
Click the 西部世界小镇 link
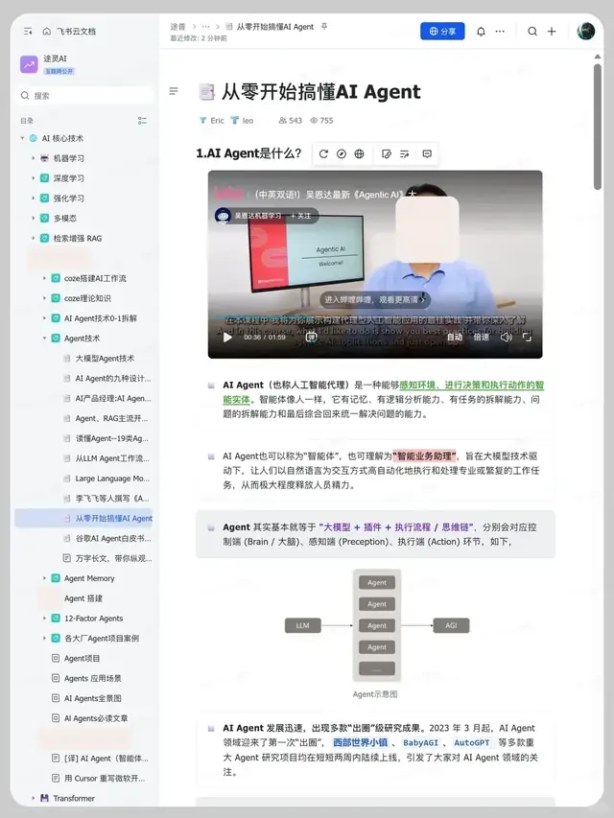361,742
